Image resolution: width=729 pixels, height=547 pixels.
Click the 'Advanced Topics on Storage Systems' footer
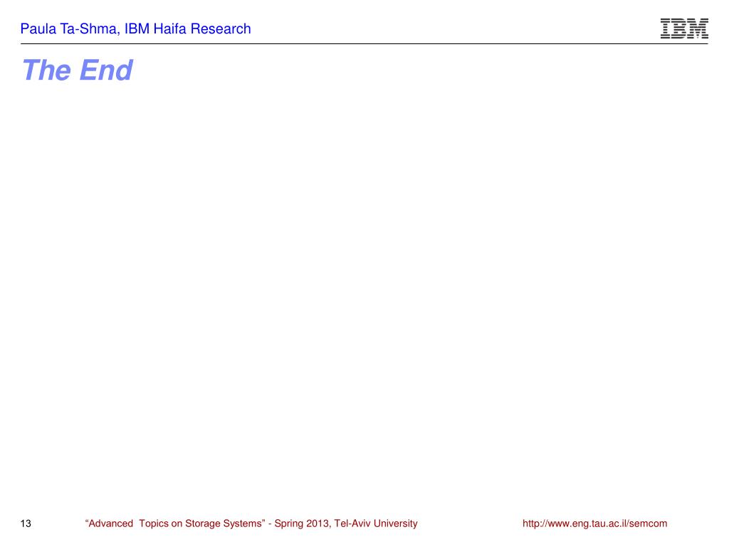251,523
